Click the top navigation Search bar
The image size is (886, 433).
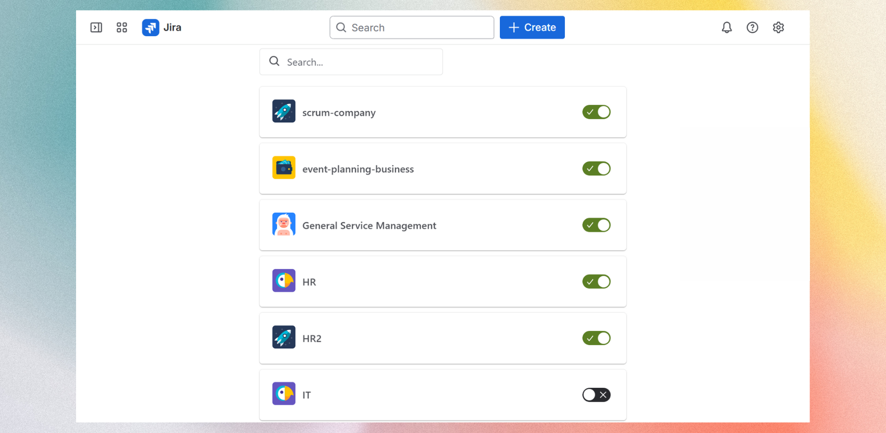point(411,27)
